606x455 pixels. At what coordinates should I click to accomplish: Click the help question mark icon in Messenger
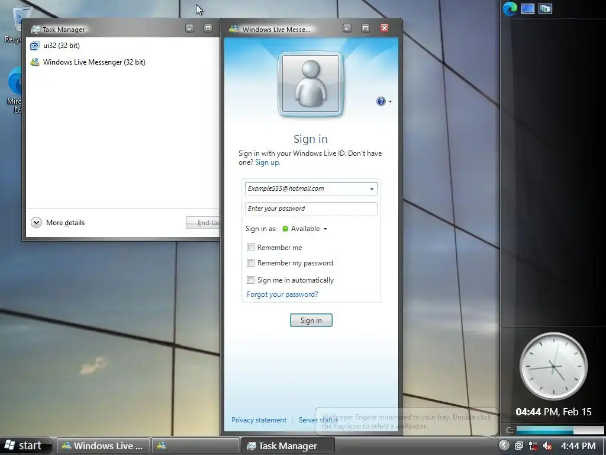coord(381,101)
